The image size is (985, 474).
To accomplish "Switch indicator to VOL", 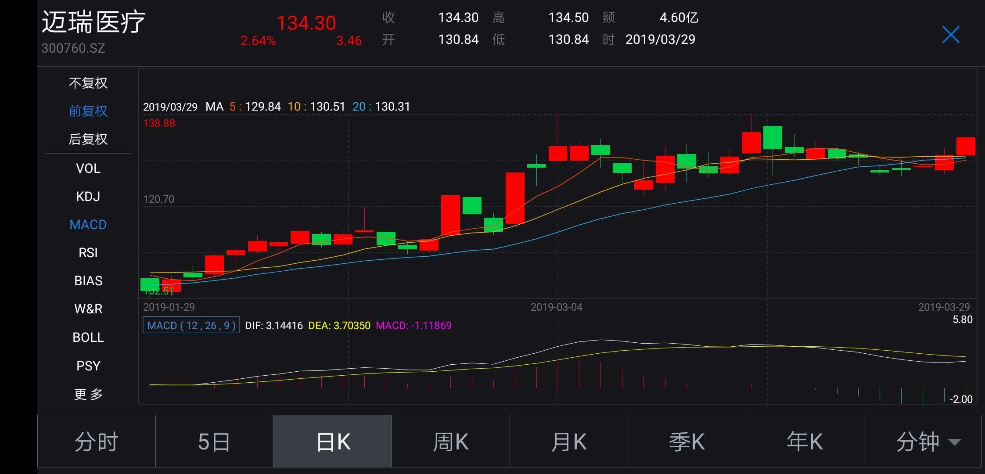I will click(x=88, y=168).
